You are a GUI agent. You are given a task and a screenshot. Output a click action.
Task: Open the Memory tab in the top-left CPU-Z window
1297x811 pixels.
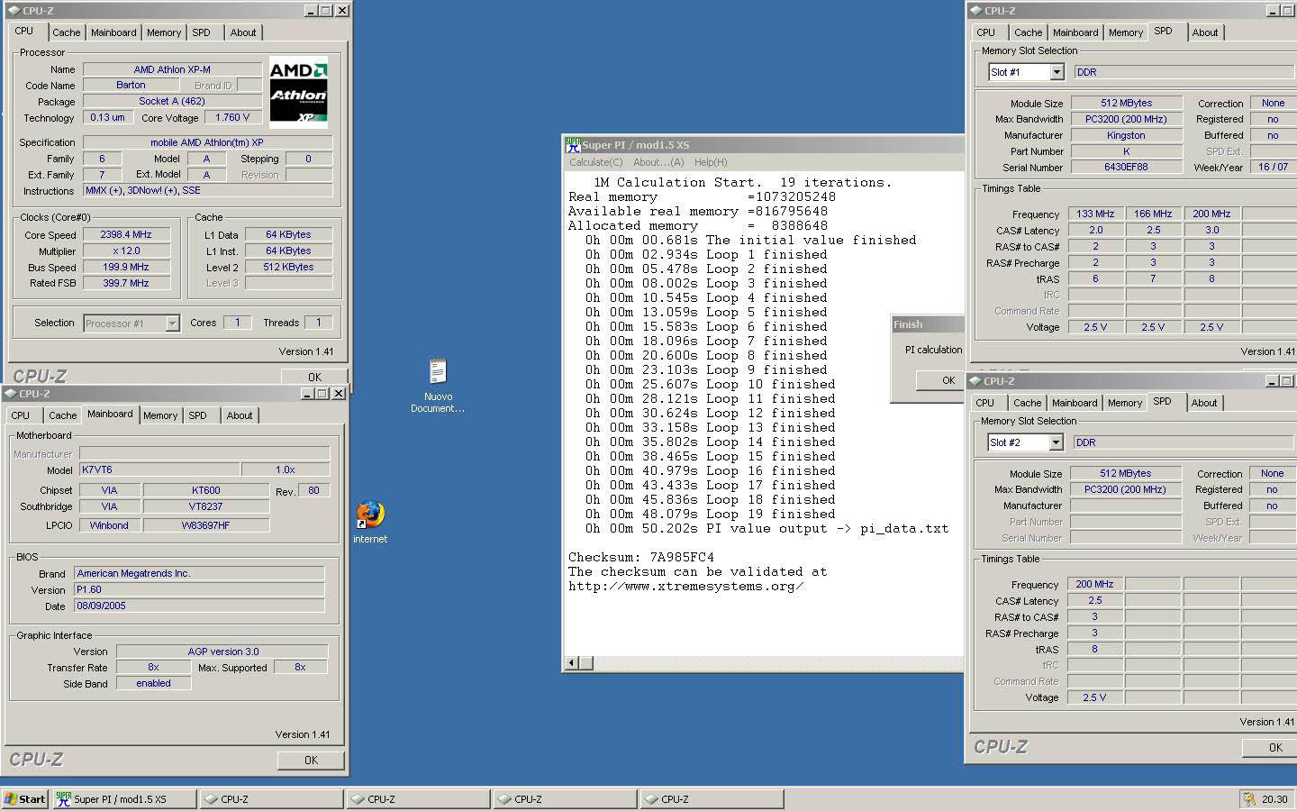[164, 32]
